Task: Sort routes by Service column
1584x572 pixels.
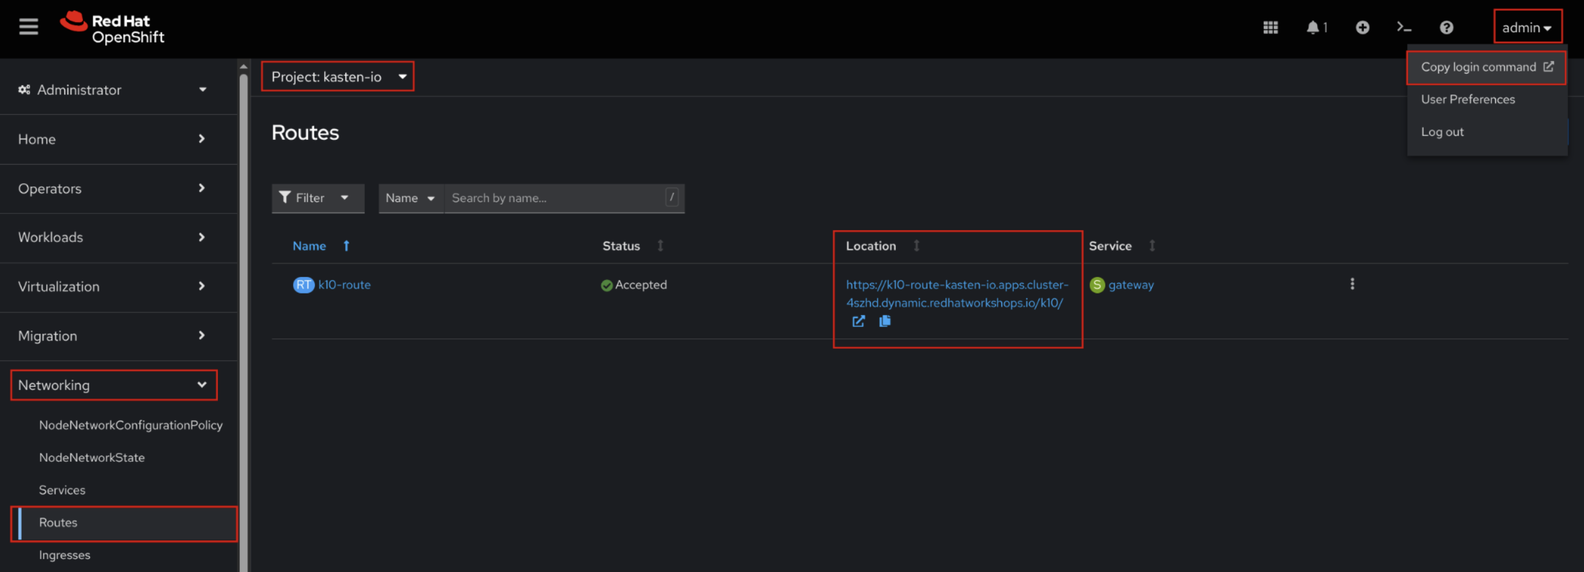Action: tap(1111, 246)
